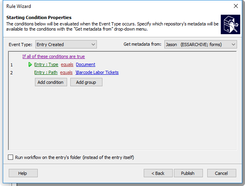Open the Get metadata from dropdown
The height and width of the screenshot is (186, 245).
click(201, 45)
